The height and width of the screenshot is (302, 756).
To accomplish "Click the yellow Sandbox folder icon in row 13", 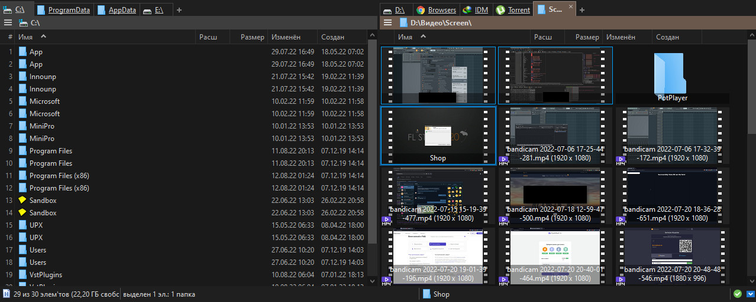I will click(22, 201).
